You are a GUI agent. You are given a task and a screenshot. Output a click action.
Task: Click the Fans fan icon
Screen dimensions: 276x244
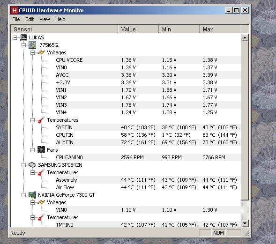[41, 150]
